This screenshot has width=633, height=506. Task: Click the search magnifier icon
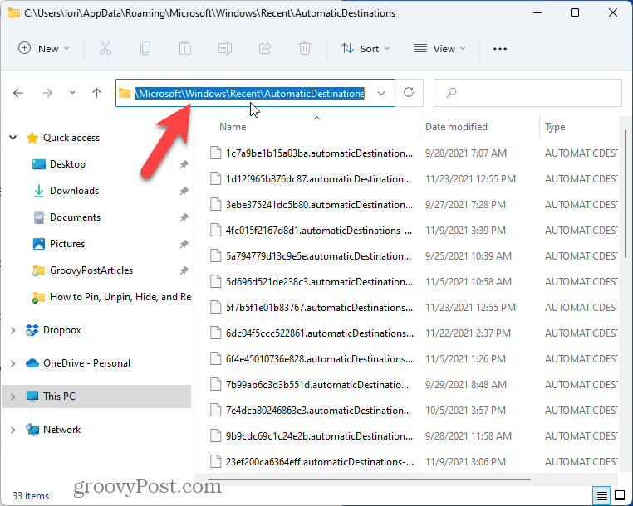point(451,93)
